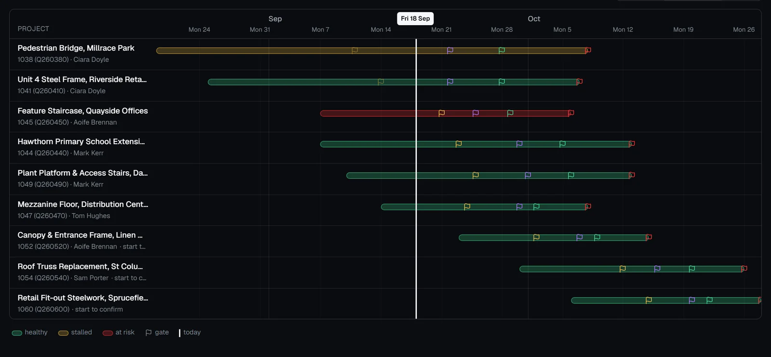Click the purple gate flag on Canopy & Entrance Frame bar
Screen dimensions: 771x357
pos(580,237)
